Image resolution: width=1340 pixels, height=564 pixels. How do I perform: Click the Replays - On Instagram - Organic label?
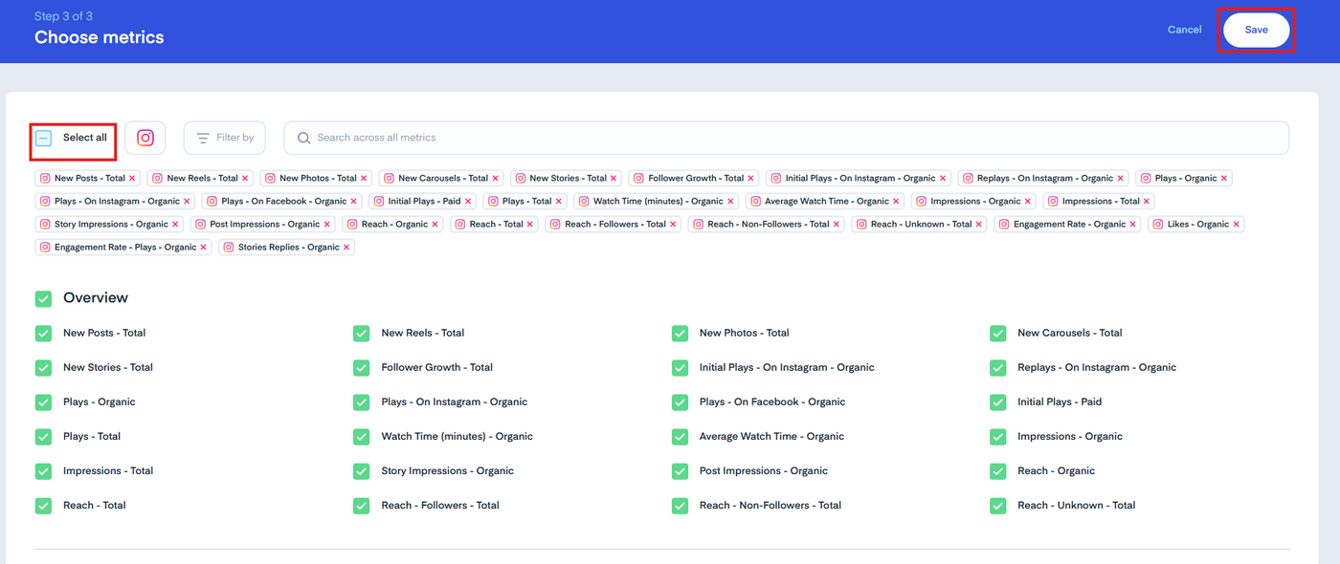(1097, 368)
